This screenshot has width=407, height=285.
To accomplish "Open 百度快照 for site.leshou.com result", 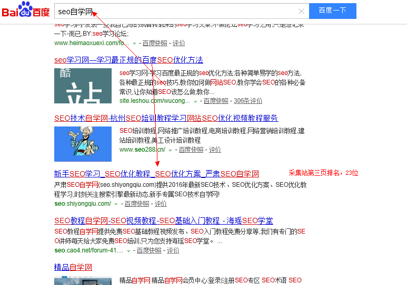I will 216,101.
